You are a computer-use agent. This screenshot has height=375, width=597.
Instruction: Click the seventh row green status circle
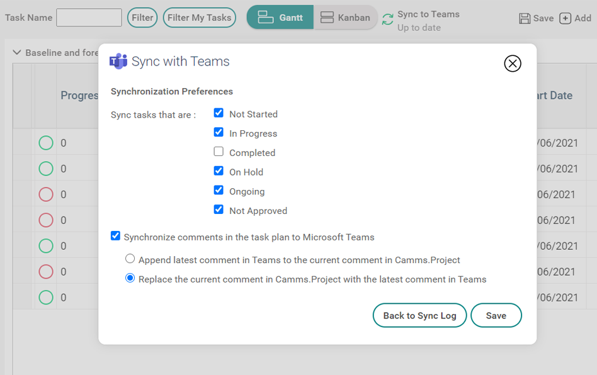coord(46,298)
